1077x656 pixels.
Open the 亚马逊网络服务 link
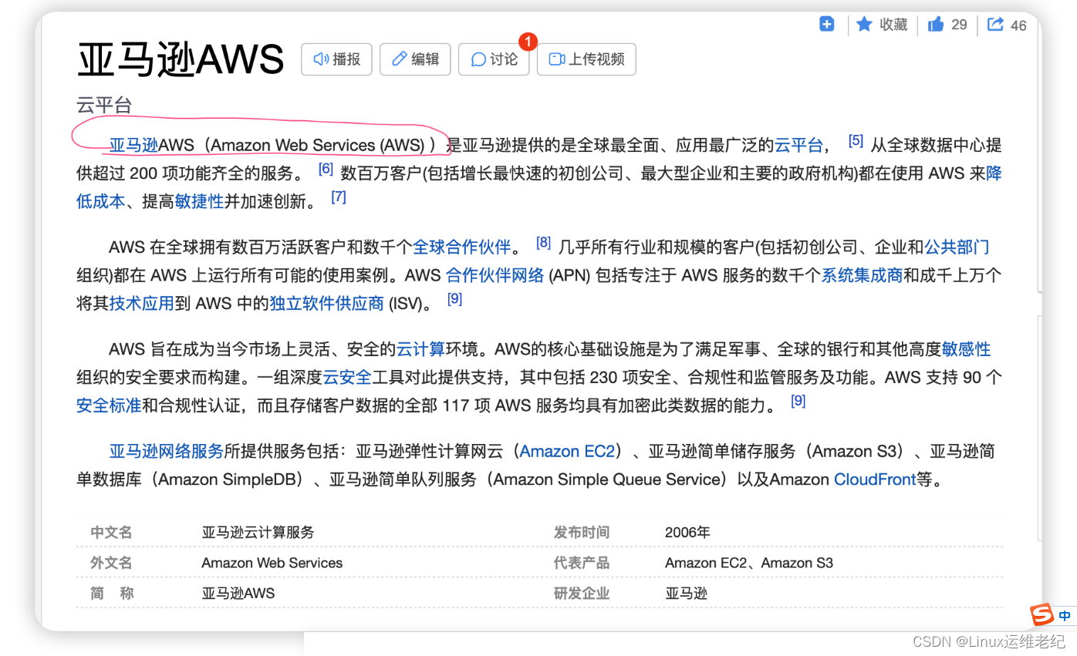click(166, 451)
